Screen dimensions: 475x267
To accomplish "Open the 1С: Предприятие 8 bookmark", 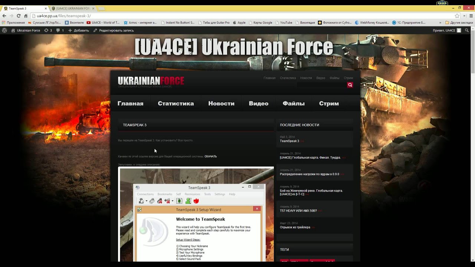I will [409, 23].
